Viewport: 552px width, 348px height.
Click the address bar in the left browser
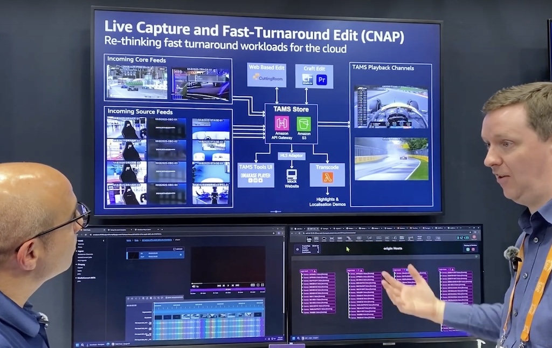(x=182, y=234)
